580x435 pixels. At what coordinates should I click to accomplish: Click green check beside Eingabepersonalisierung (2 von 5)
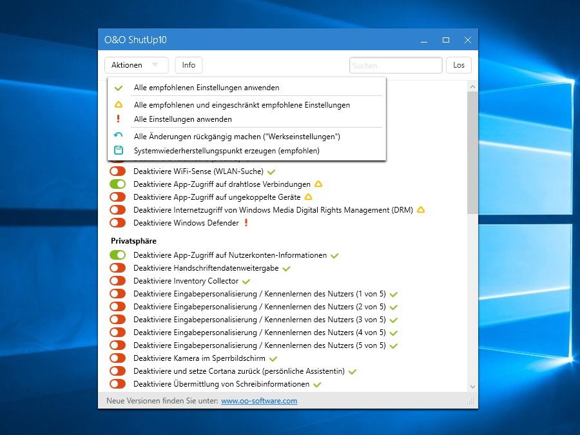click(x=394, y=307)
